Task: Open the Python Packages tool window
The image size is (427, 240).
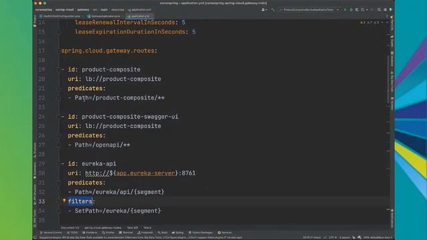Action: (x=200, y=233)
